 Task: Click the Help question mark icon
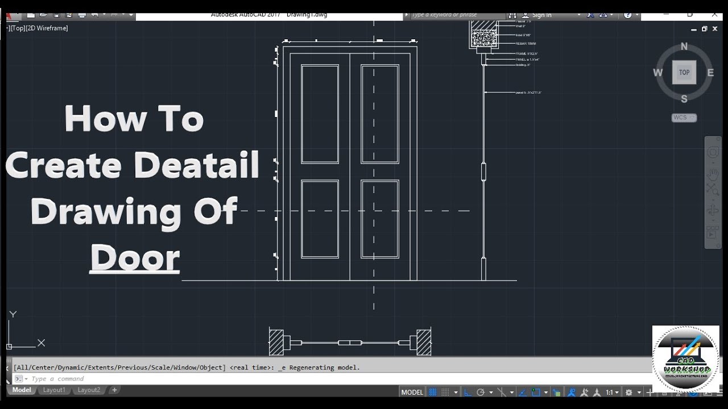point(628,15)
